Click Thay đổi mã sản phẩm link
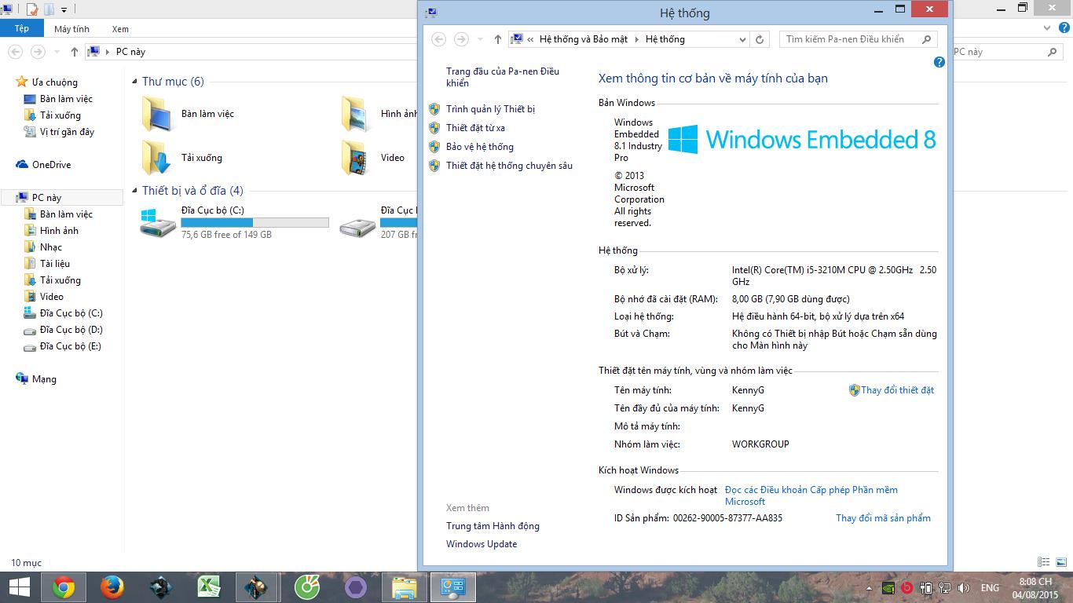The width and height of the screenshot is (1073, 603). point(883,518)
